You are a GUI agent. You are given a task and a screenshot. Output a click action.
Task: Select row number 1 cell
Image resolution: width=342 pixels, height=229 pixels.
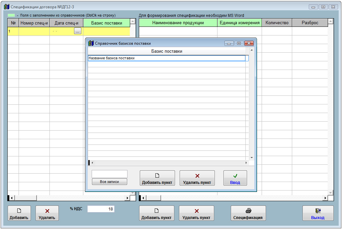tap(13, 31)
